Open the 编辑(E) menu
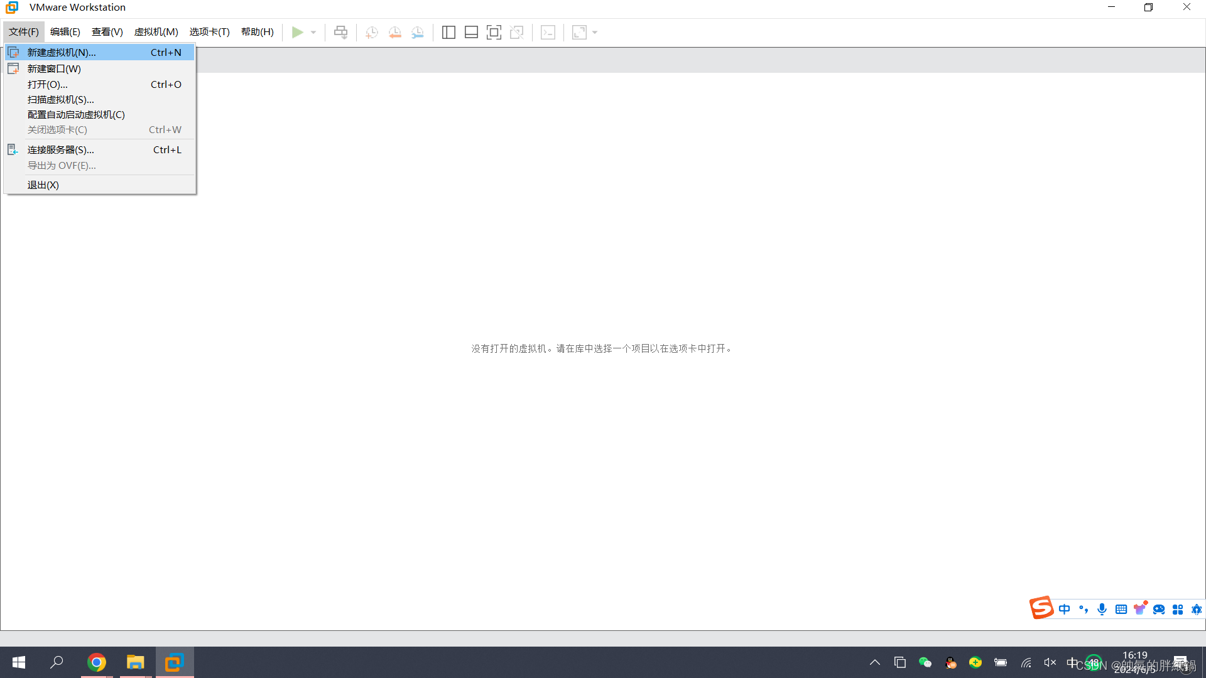 65,32
